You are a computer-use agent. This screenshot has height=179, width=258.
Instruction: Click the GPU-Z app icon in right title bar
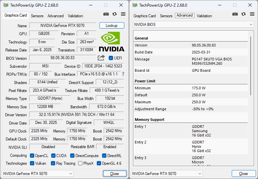coord(135,5)
